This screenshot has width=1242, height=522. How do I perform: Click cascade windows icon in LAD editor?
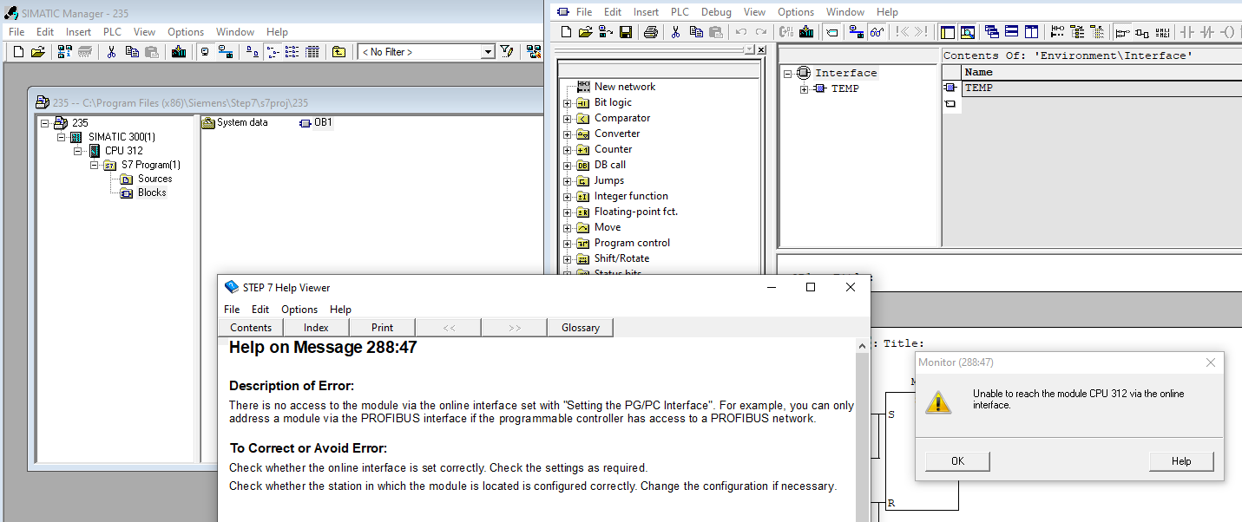pos(992,32)
